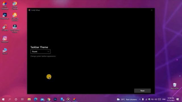
Task: Open the Taskbar Theme dropdown
Action: coord(40,52)
